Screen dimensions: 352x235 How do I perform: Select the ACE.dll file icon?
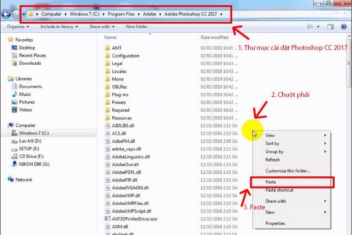point(107,133)
